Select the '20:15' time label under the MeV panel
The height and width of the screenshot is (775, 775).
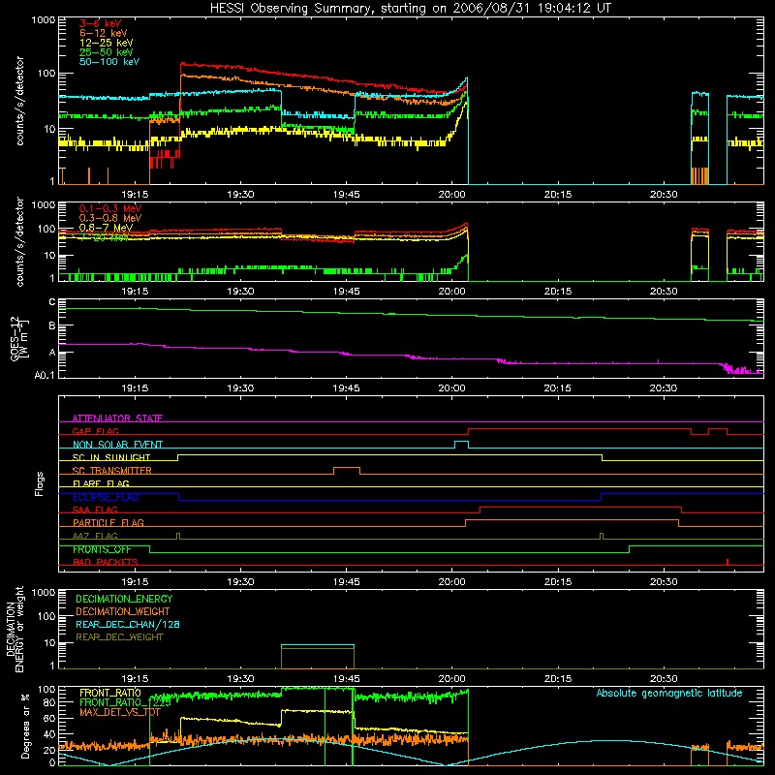point(558,291)
